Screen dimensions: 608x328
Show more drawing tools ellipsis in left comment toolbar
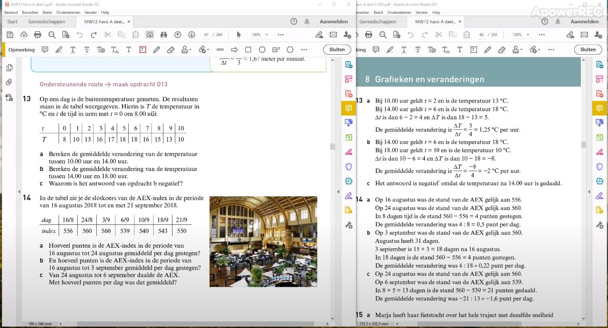[x=305, y=49]
